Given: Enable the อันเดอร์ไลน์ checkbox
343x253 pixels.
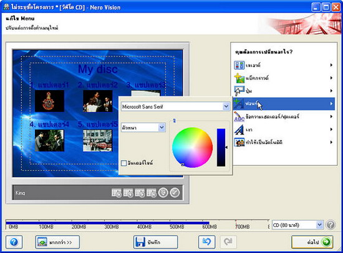Looking at the screenshot, I should (124, 163).
